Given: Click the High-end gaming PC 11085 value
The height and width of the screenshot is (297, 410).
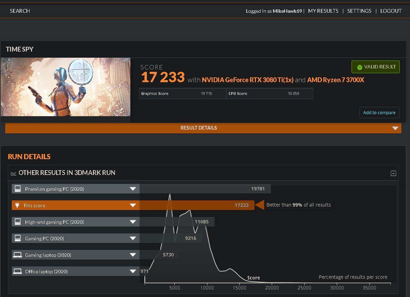Looking at the screenshot, I should tap(202, 222).
